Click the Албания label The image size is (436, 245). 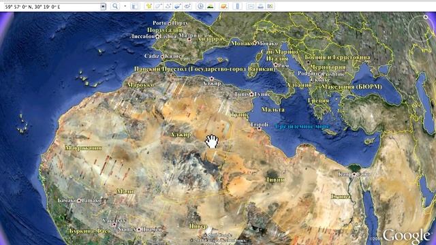[x=299, y=85]
